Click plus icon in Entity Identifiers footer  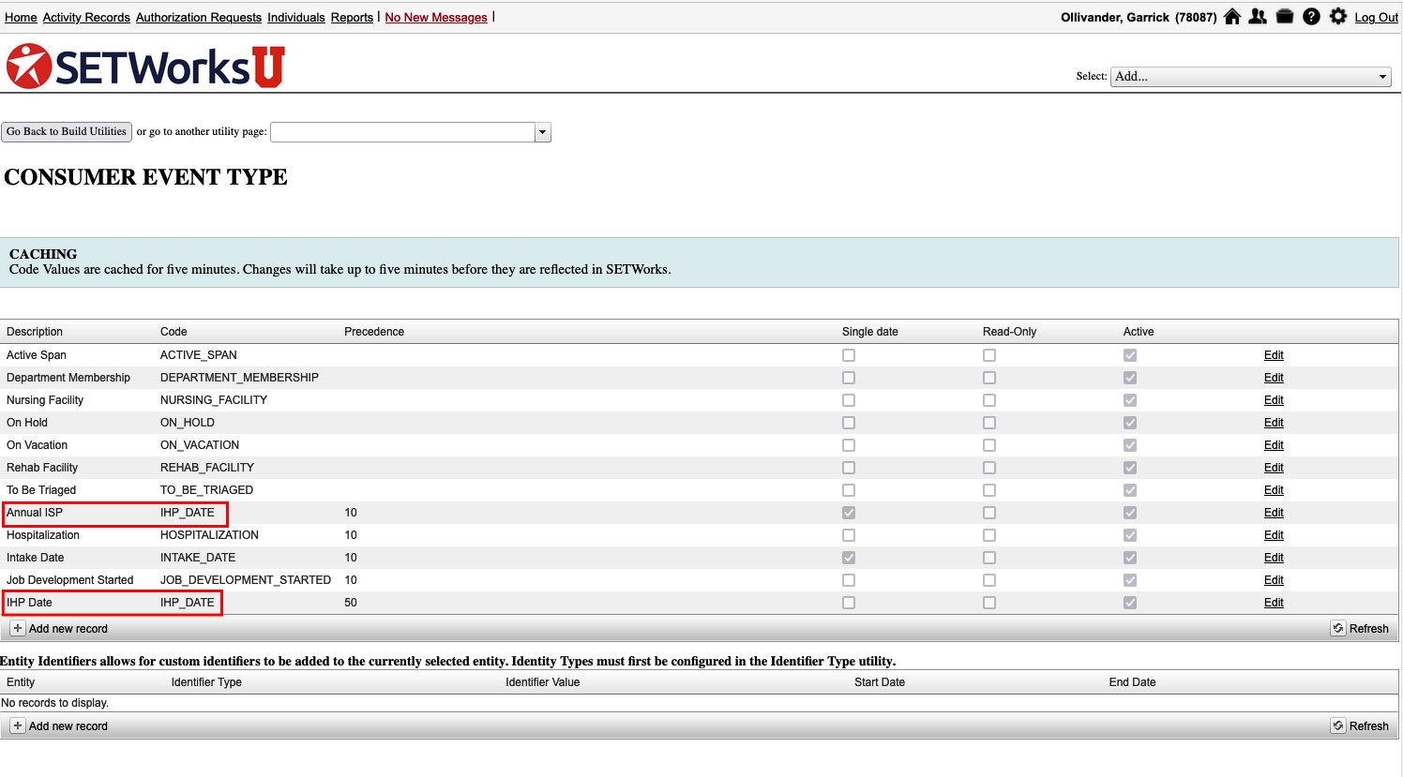(x=18, y=725)
